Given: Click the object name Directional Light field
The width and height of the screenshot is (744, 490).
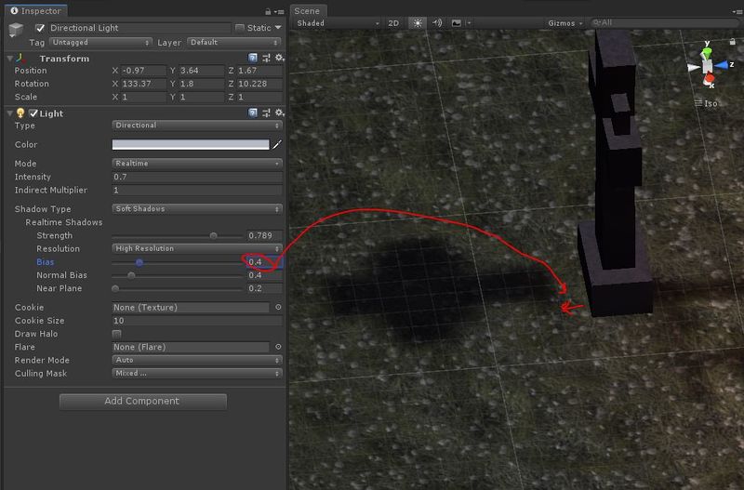Looking at the screenshot, I should coord(139,28).
